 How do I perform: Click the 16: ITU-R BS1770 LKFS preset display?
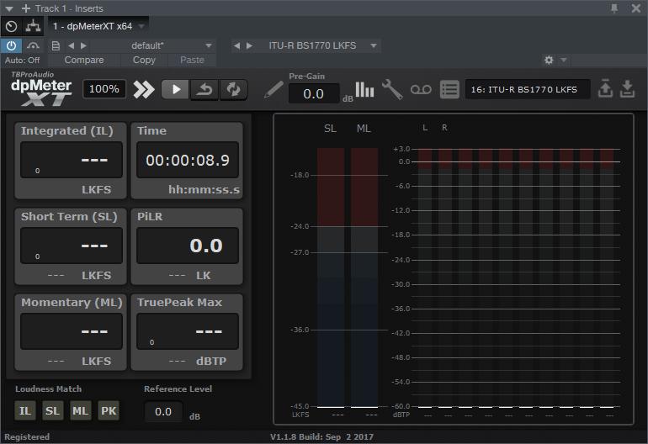pos(528,89)
